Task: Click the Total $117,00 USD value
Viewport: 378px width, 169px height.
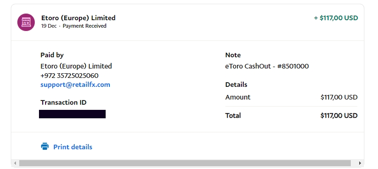Action: click(x=339, y=115)
